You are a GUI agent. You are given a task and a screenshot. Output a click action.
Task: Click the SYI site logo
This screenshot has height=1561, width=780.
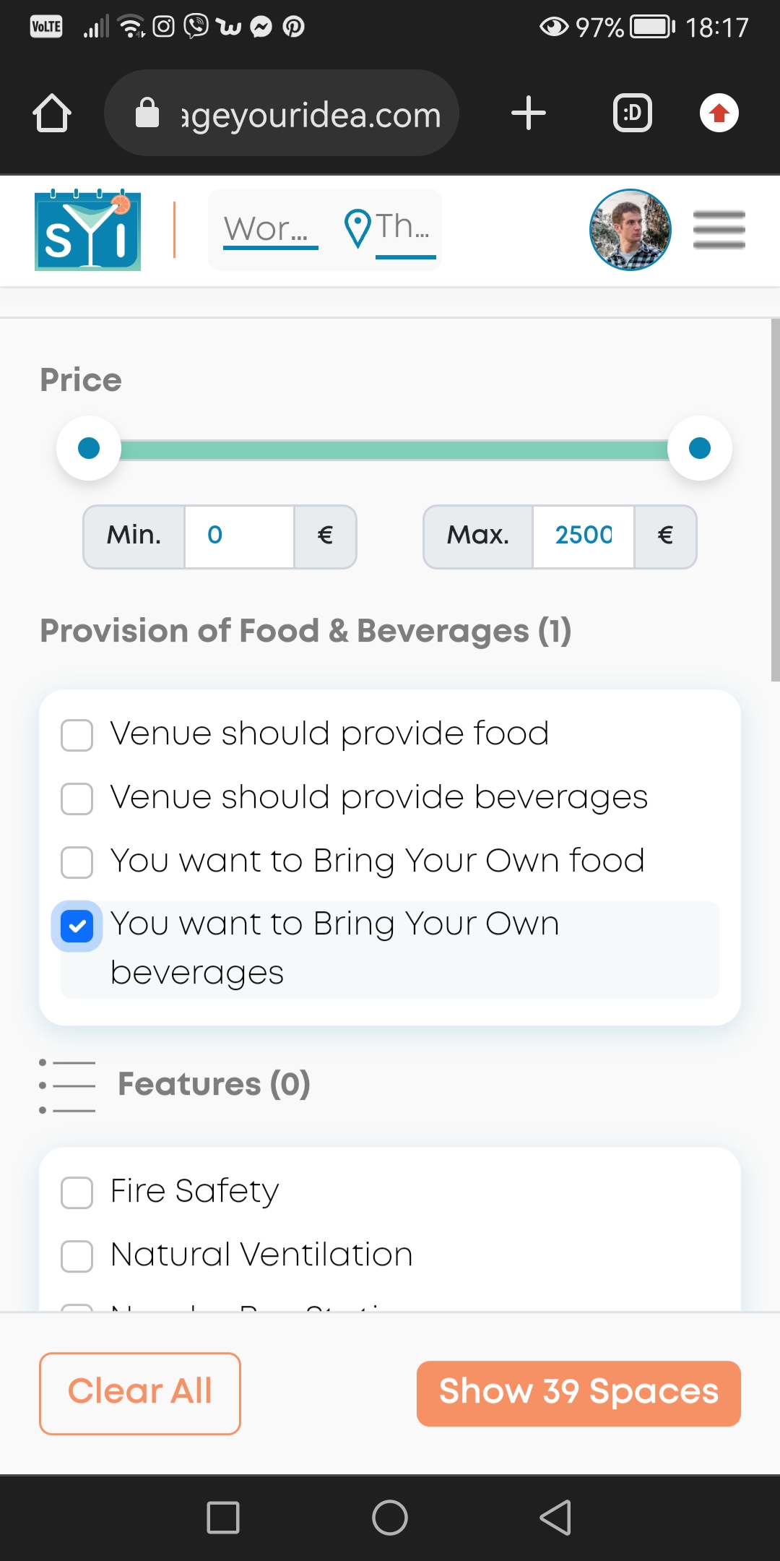87,231
